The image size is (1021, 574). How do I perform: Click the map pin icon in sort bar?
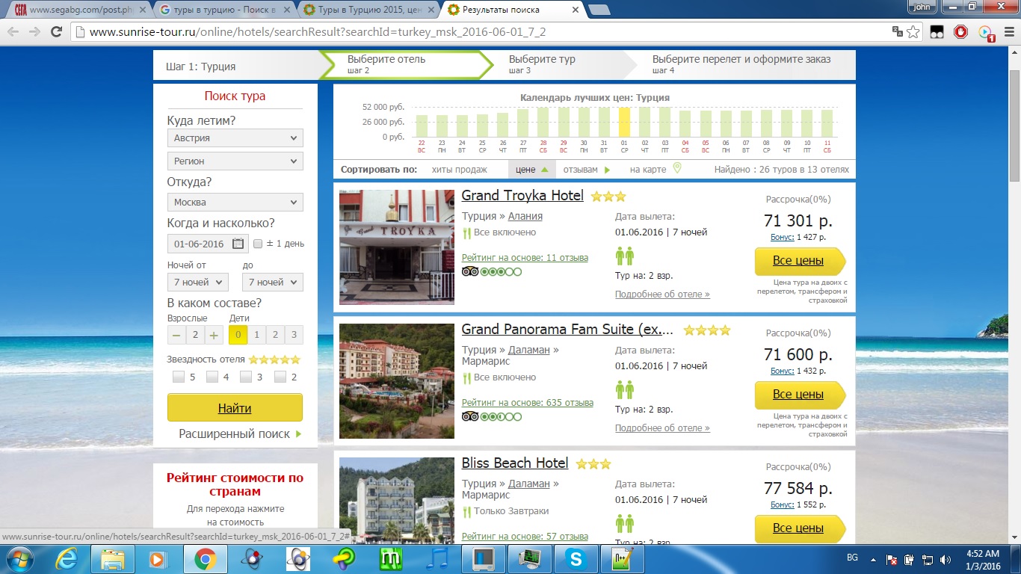[x=677, y=169]
